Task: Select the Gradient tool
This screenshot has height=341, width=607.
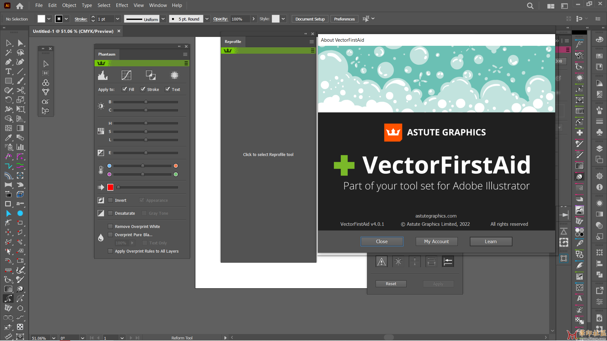Action: tap(21, 128)
